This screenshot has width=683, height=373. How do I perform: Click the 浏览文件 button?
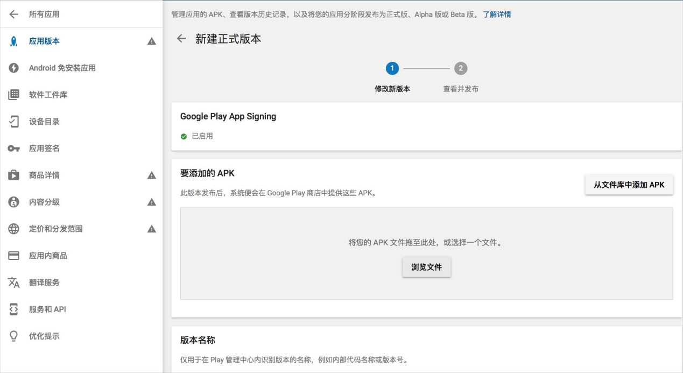pyautogui.click(x=426, y=267)
